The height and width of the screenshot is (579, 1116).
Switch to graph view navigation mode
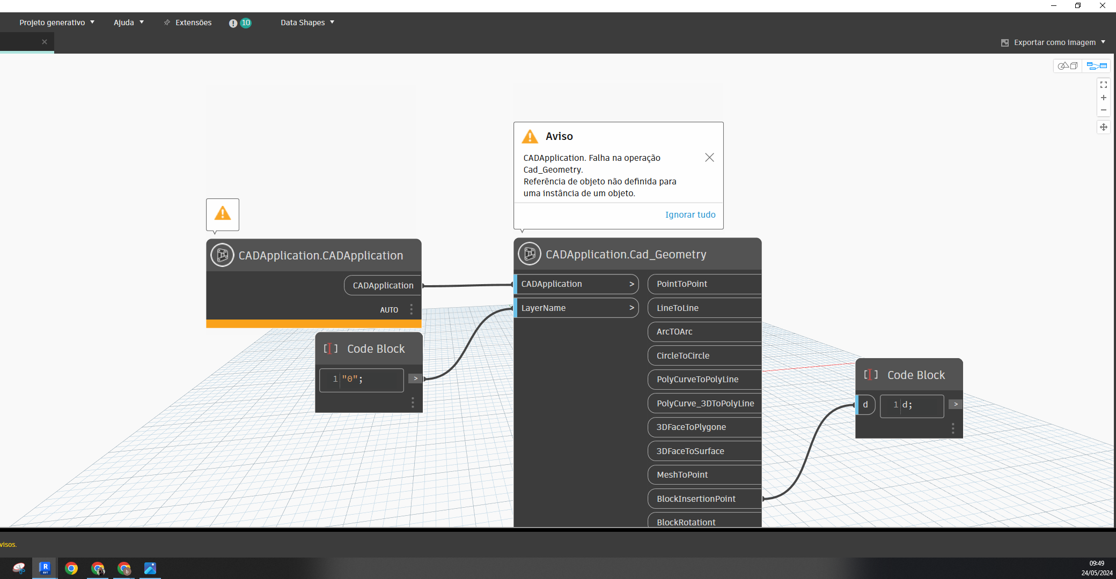coord(1096,66)
